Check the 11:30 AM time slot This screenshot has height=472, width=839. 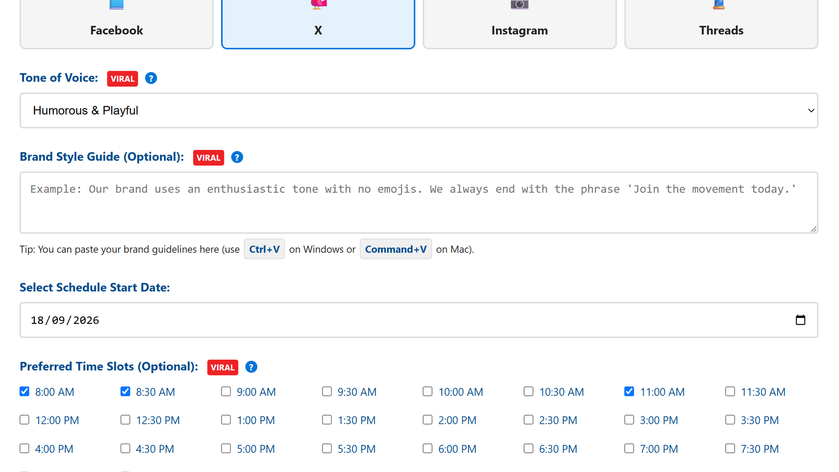click(x=730, y=392)
